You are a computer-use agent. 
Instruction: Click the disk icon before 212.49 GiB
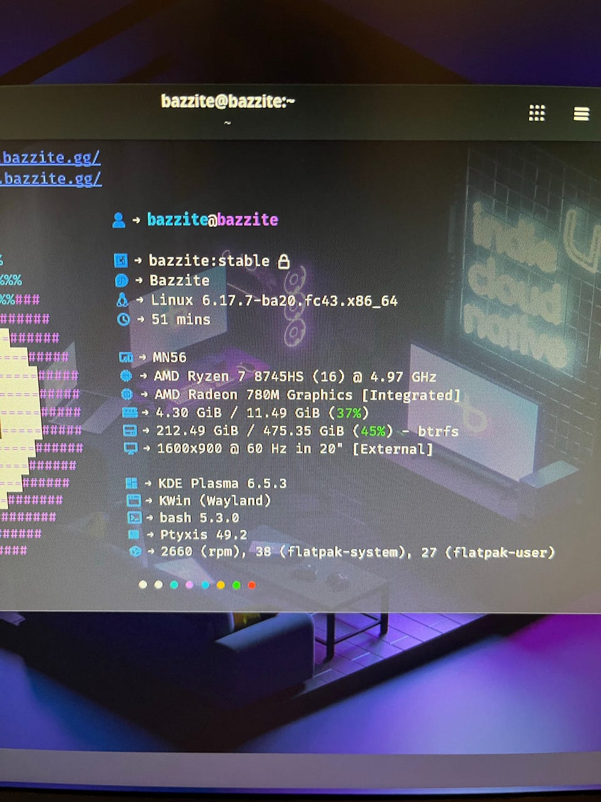click(130, 430)
